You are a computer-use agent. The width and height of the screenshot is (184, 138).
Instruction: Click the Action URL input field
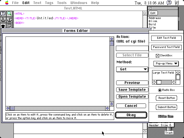click(x=132, y=48)
